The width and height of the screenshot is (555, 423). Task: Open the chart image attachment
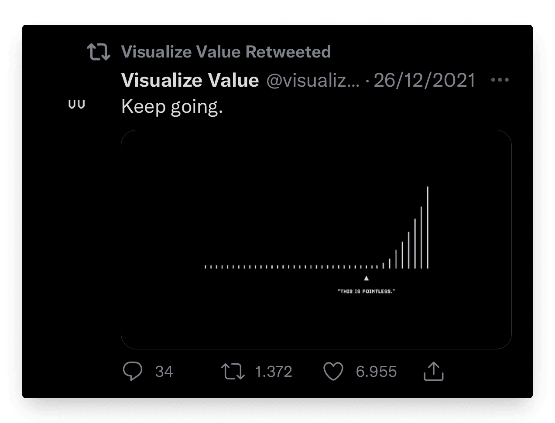(x=316, y=239)
